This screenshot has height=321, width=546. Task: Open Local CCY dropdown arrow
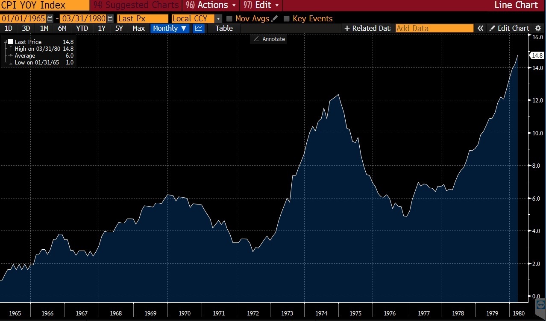coord(218,19)
